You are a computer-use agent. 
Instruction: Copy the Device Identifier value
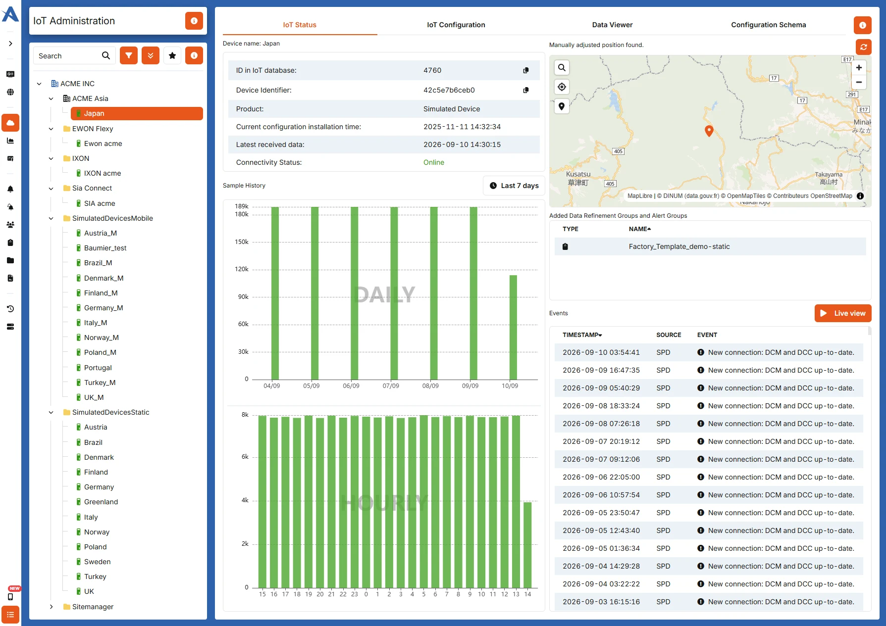click(x=526, y=90)
